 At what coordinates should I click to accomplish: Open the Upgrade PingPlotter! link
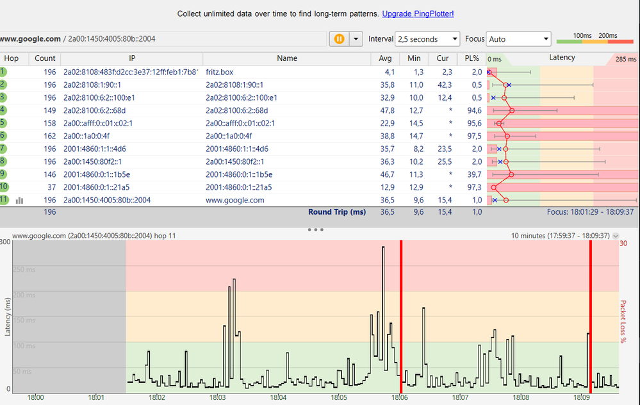pos(418,13)
